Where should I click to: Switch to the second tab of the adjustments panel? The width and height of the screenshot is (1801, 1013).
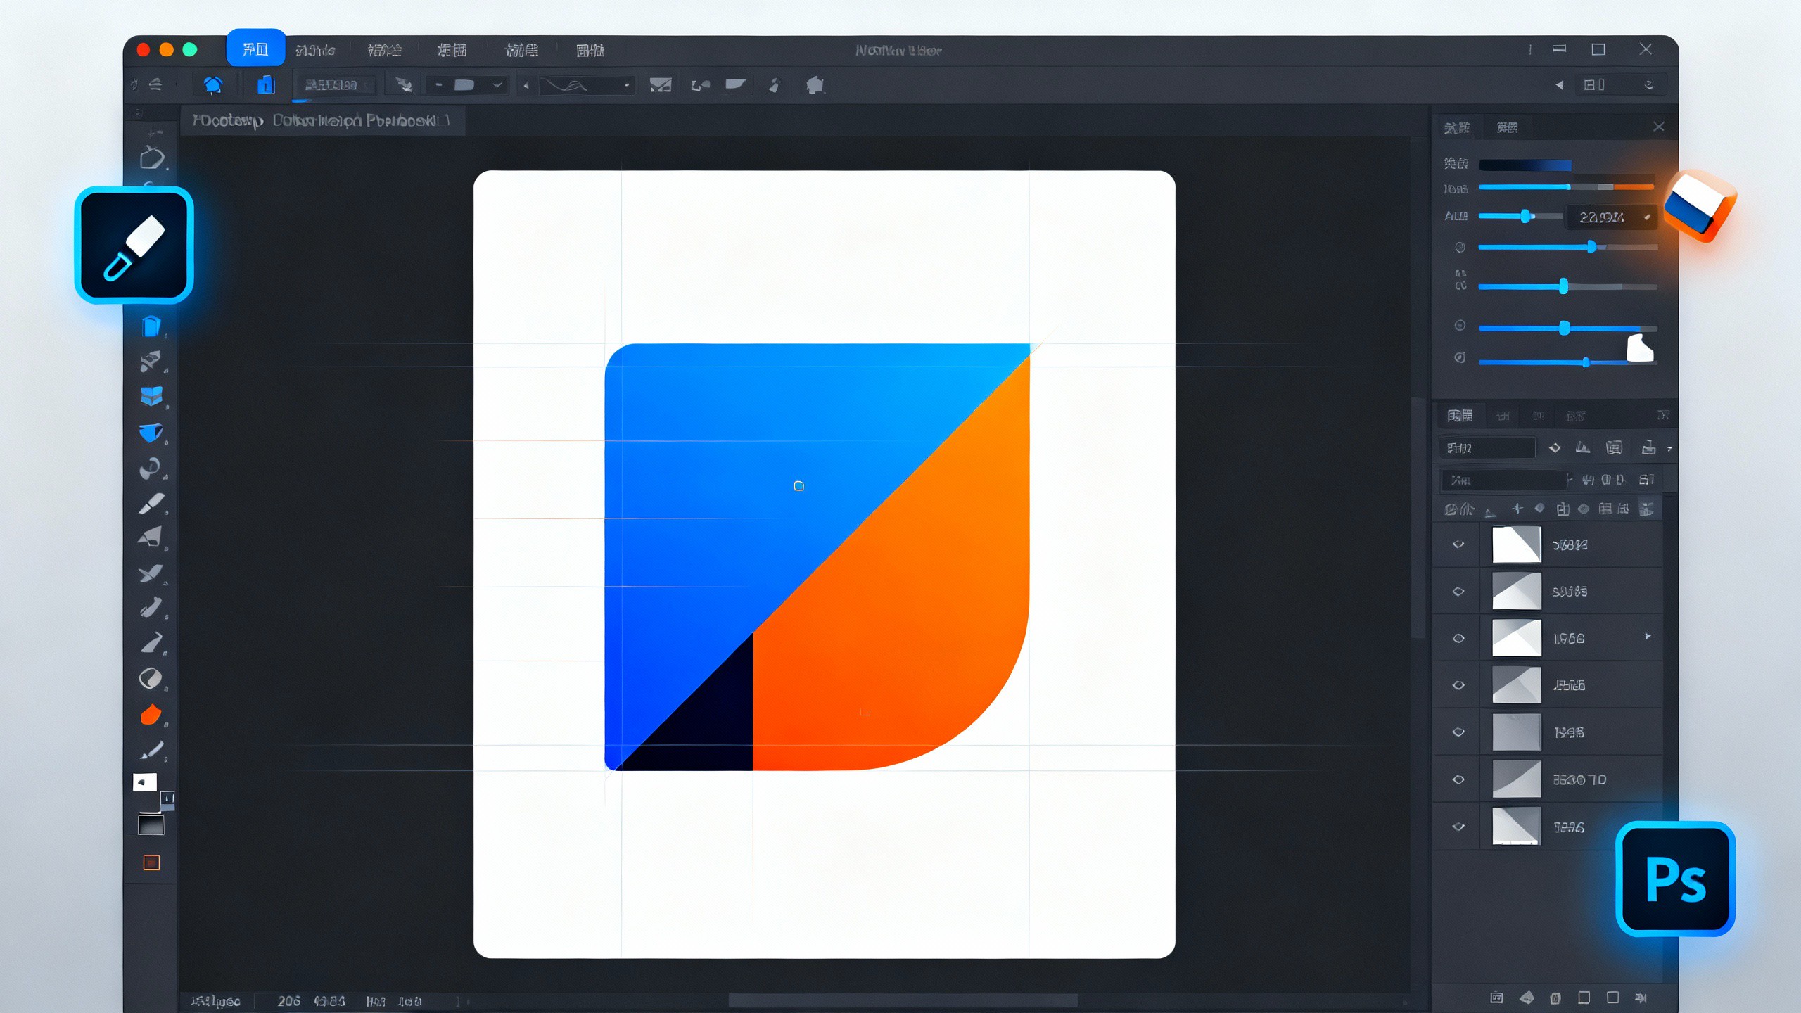[1506, 127]
